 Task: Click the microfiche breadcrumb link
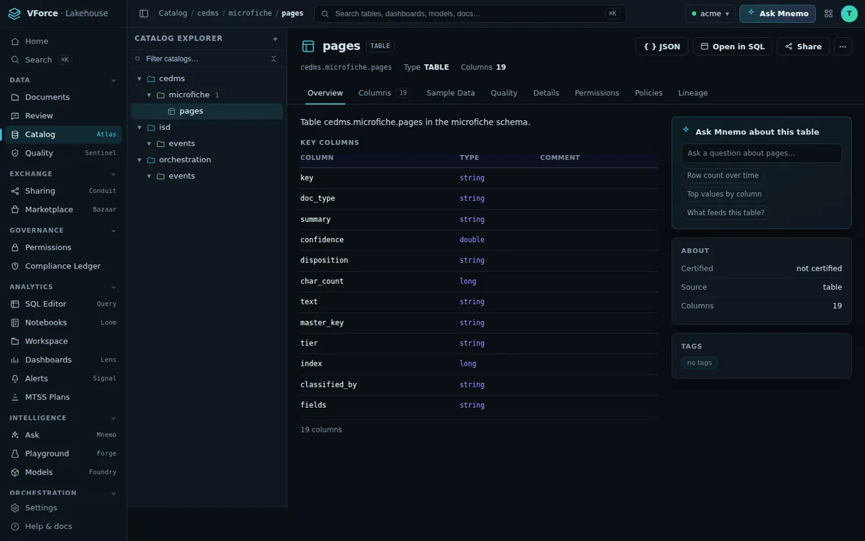pyautogui.click(x=250, y=14)
